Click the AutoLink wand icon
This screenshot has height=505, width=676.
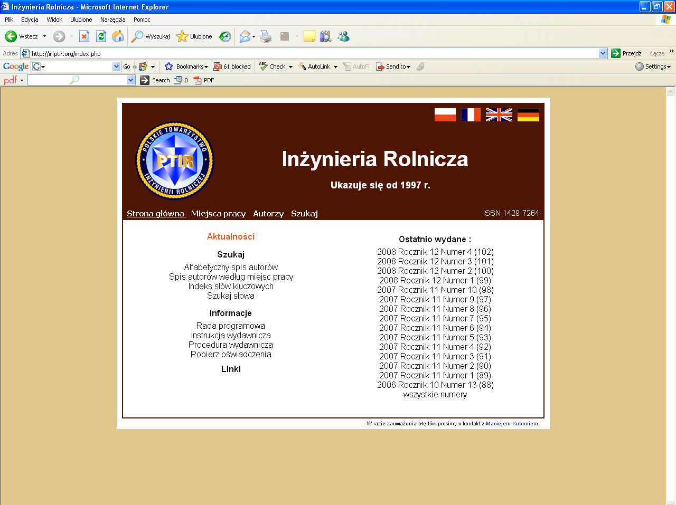coord(302,66)
